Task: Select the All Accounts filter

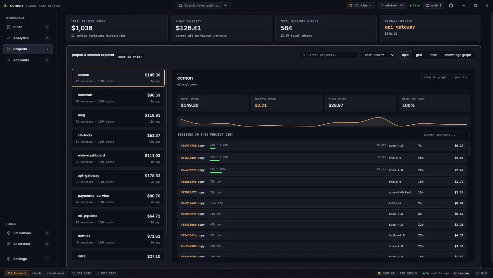Action: 17,273
